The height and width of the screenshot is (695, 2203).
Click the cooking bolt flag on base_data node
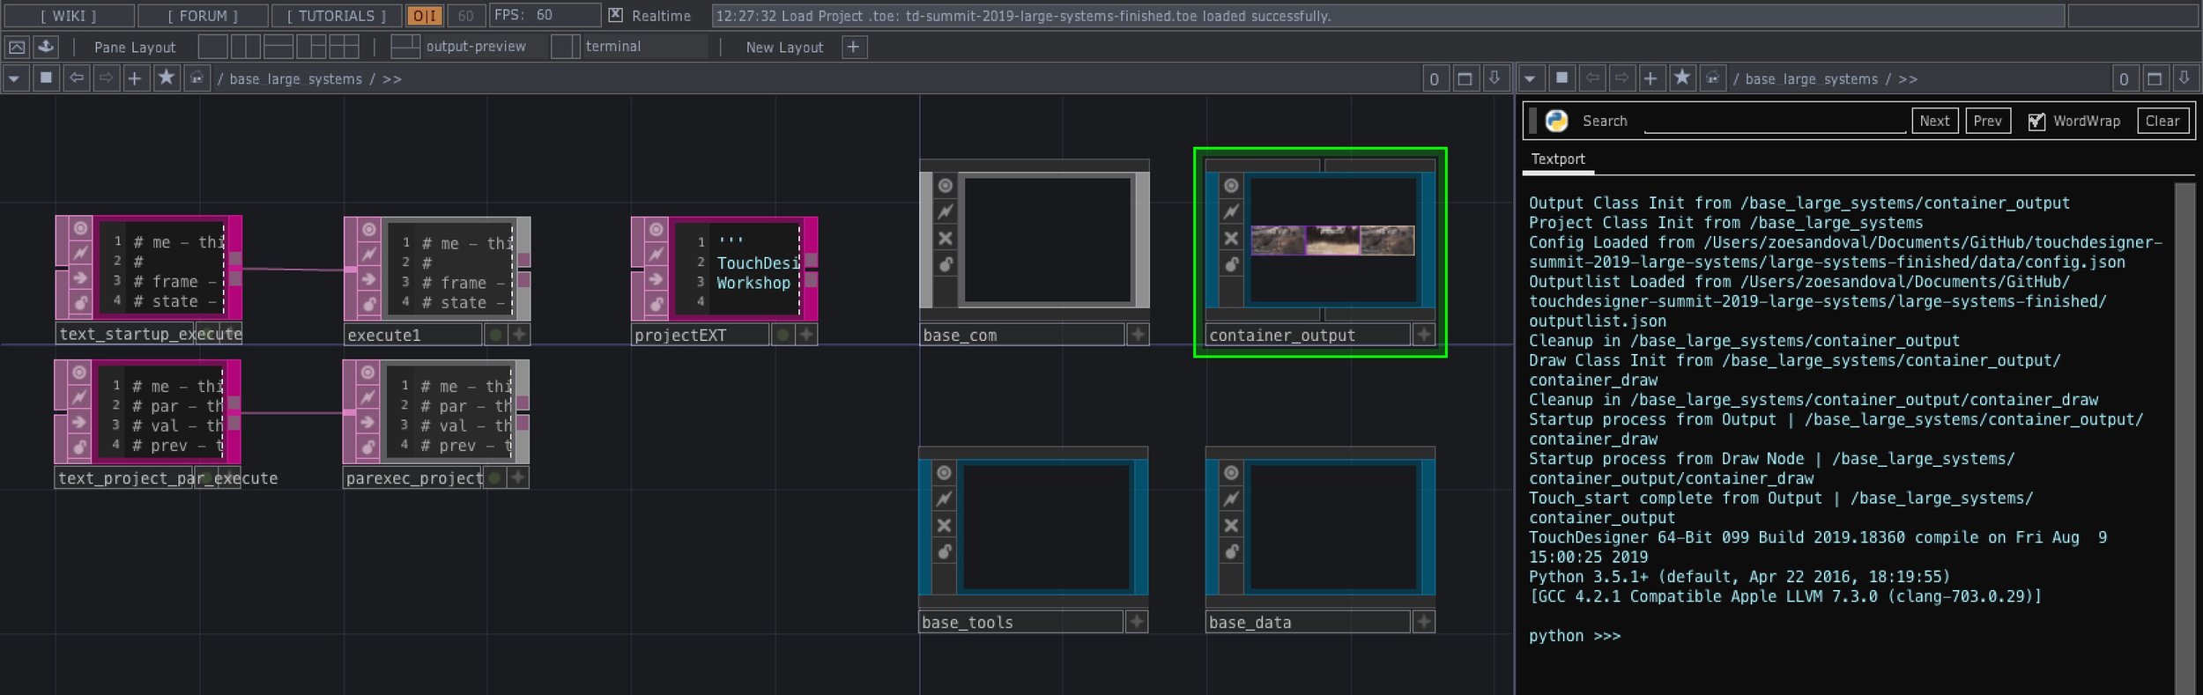1231,499
